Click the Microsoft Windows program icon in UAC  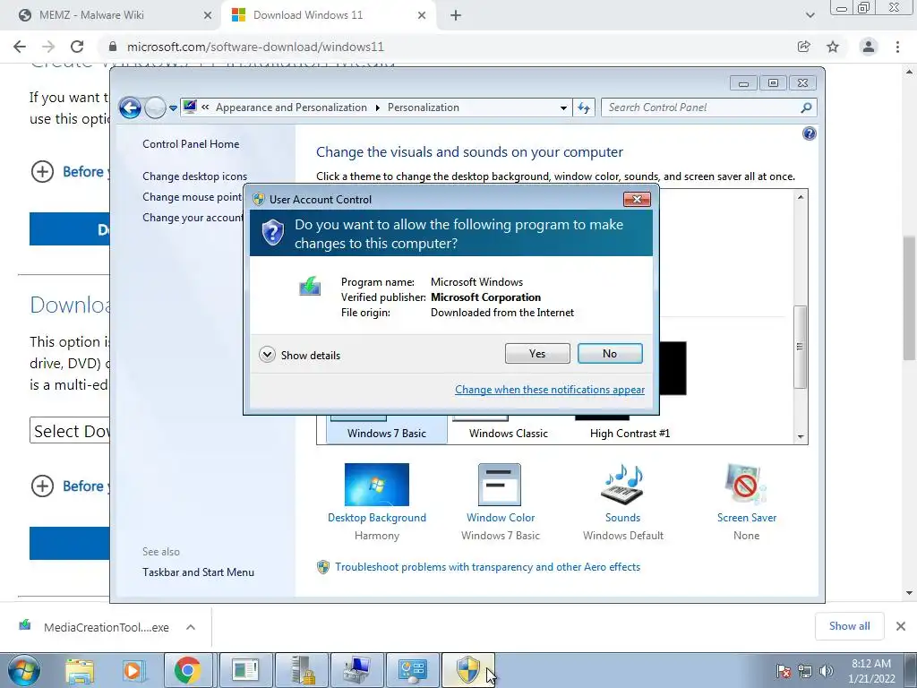pos(310,287)
